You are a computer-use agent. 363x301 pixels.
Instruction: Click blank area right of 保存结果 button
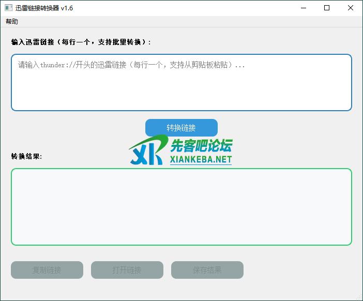(x=300, y=270)
